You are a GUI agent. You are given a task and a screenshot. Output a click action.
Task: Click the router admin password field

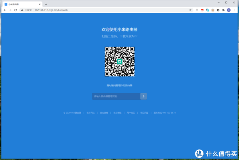click(x=116, y=96)
